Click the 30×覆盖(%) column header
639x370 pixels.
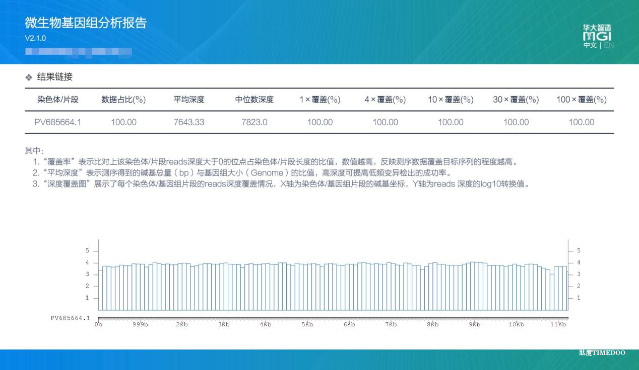(x=516, y=100)
